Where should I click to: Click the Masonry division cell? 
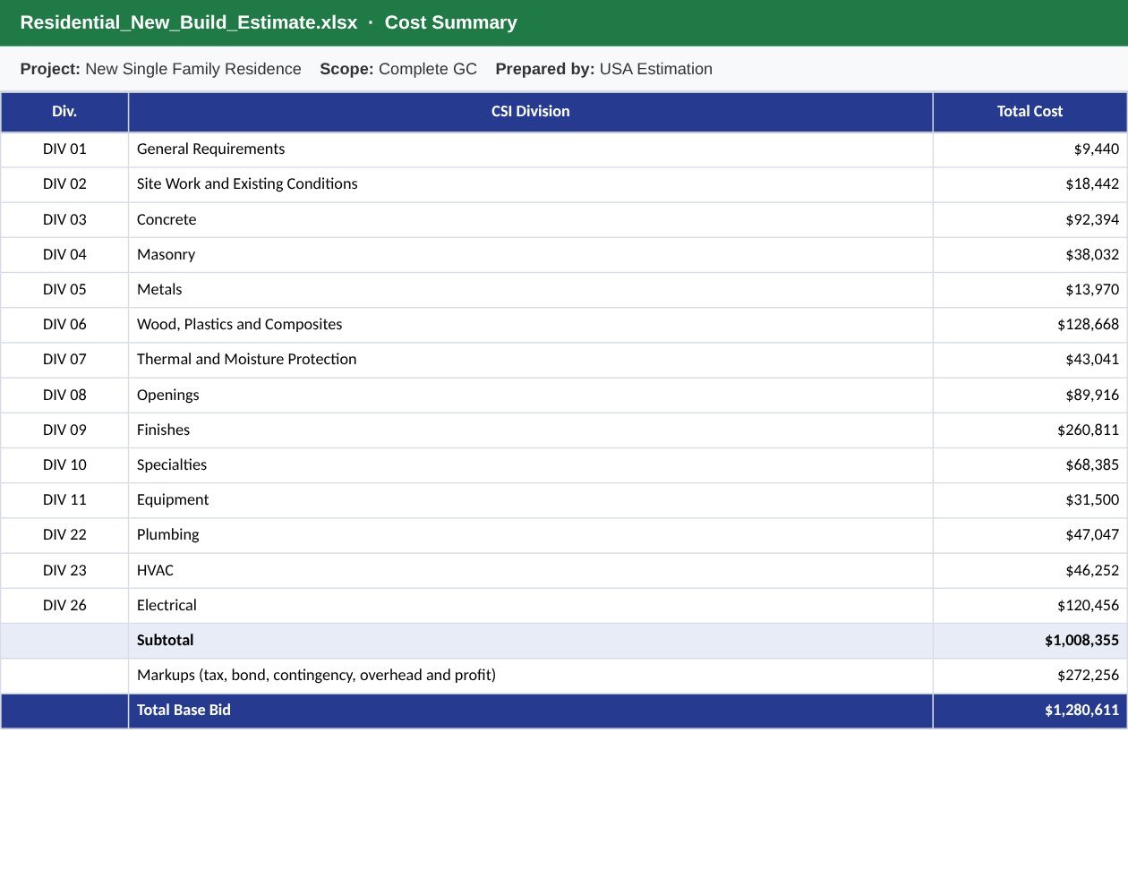point(530,254)
